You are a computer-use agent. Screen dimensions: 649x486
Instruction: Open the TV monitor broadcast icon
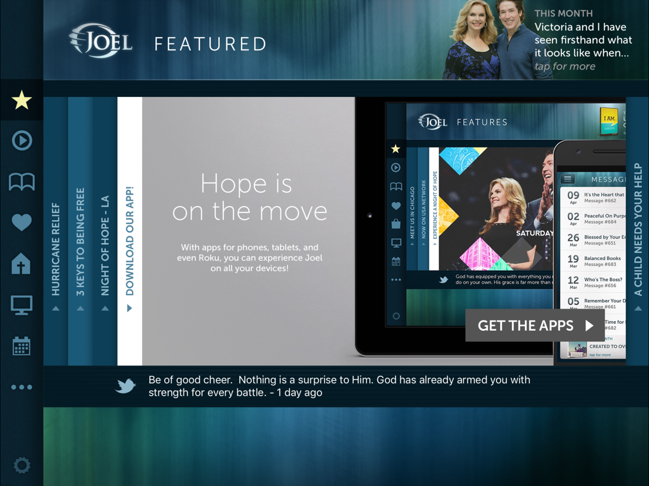click(x=22, y=305)
